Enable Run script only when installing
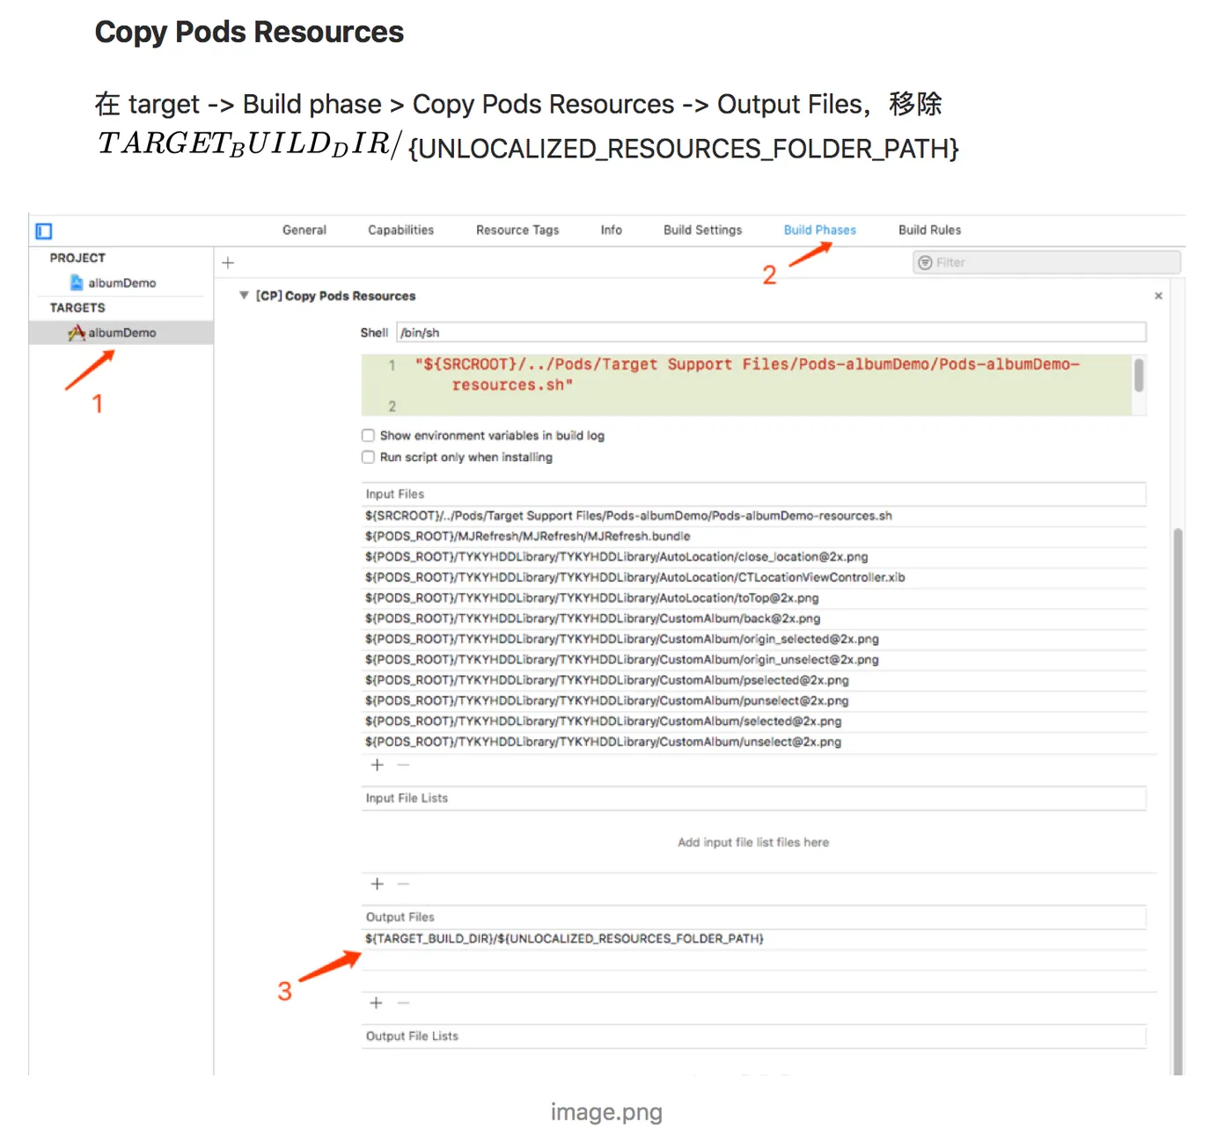 [368, 458]
